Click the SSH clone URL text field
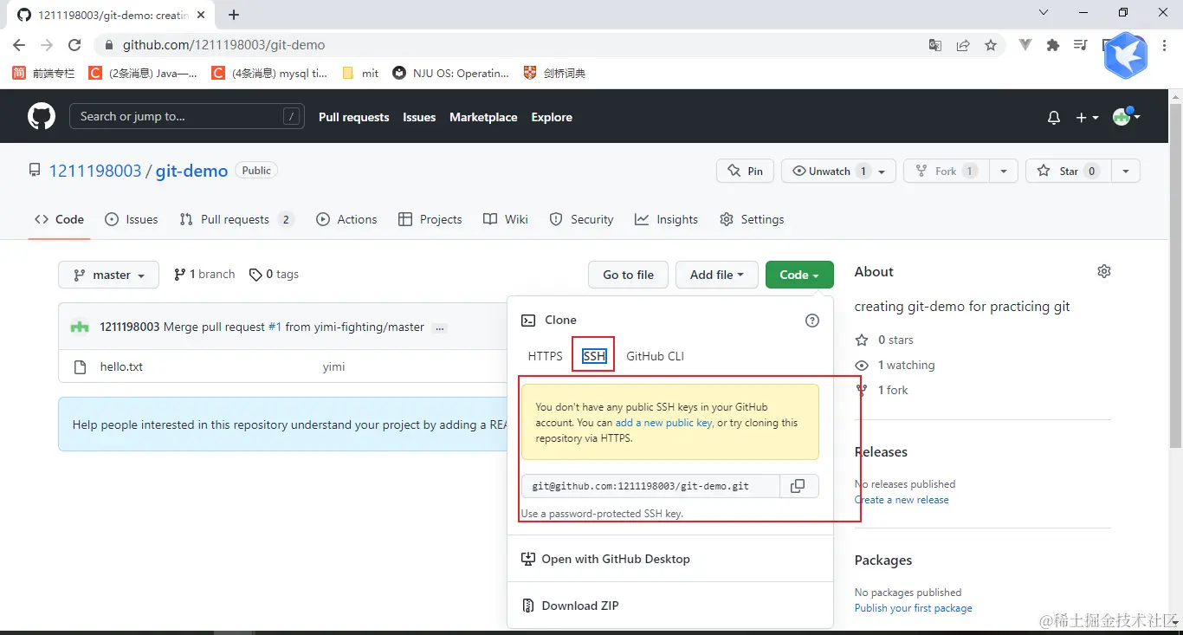This screenshot has height=635, width=1183. [651, 486]
